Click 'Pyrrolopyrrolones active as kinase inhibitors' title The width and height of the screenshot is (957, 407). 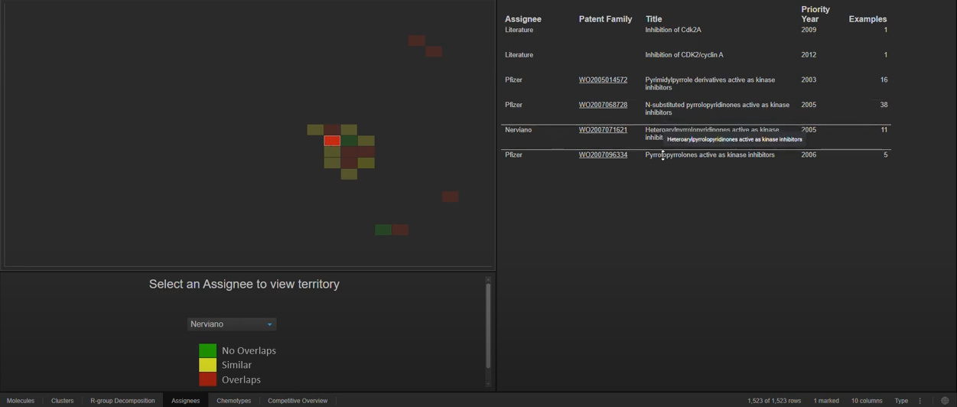coord(710,155)
